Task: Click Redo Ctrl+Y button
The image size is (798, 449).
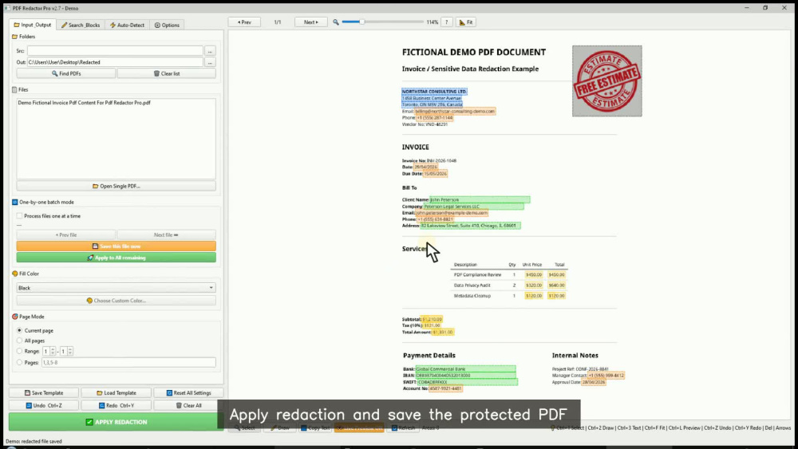Action: tap(116, 405)
